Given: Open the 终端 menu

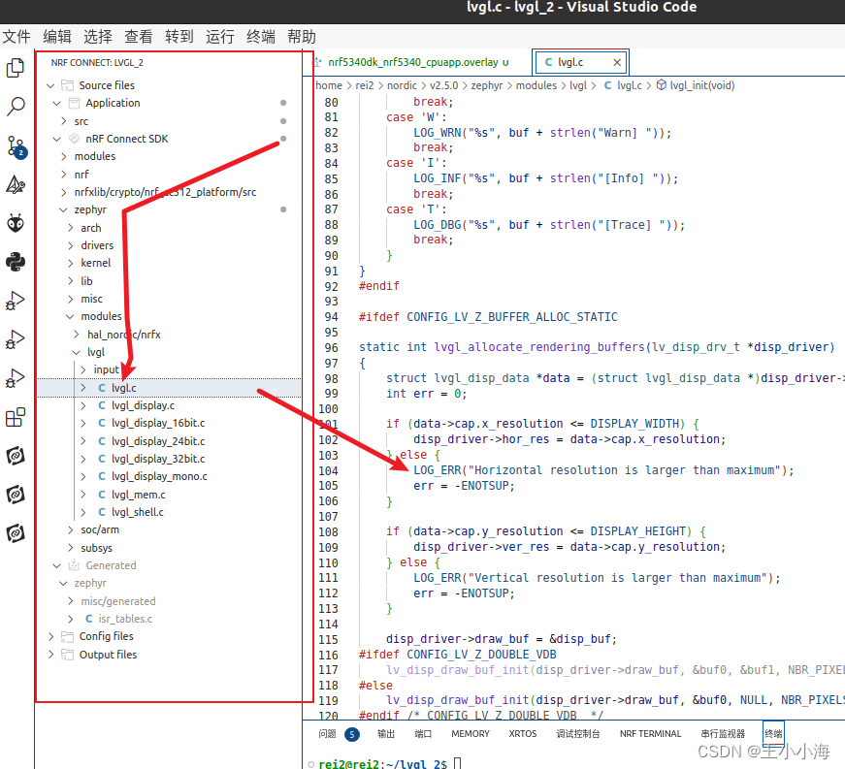Looking at the screenshot, I should (x=261, y=37).
